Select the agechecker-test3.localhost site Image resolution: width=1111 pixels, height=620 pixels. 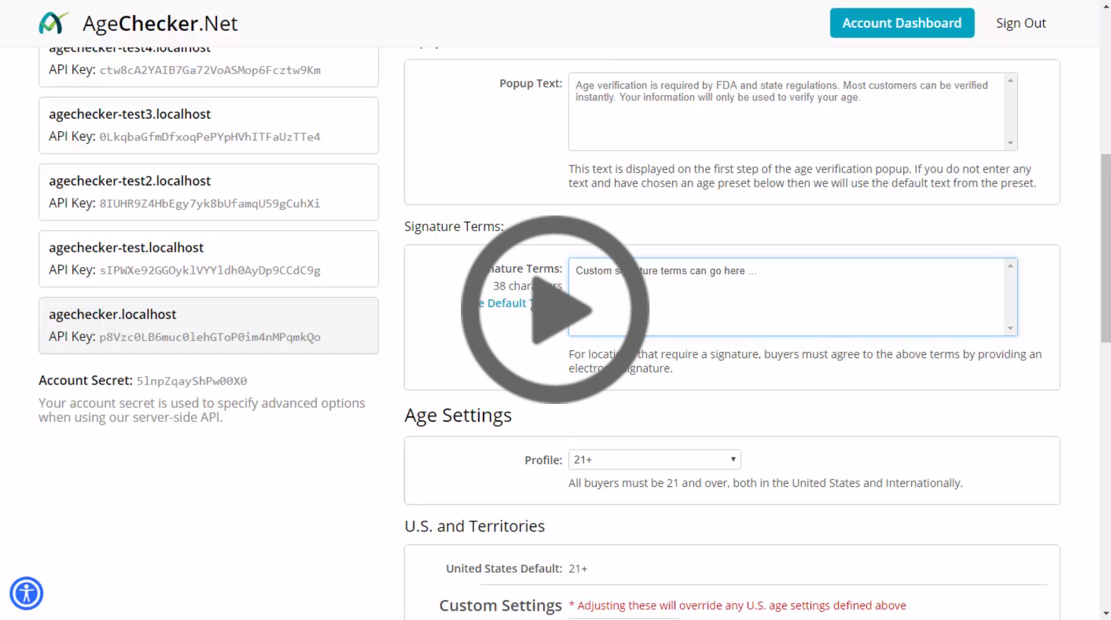coord(208,125)
